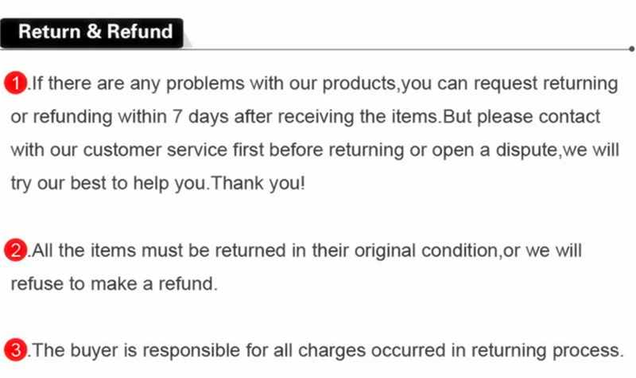Click the red number 2 circle icon
The height and width of the screenshot is (378, 636).
(x=15, y=250)
